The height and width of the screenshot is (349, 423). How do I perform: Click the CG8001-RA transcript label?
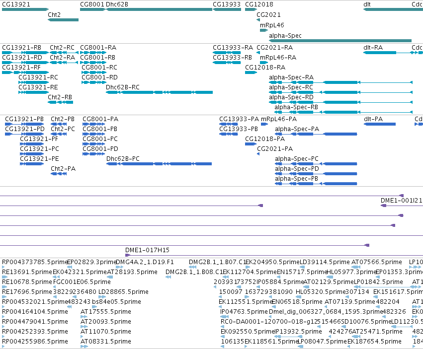[x=98, y=48]
